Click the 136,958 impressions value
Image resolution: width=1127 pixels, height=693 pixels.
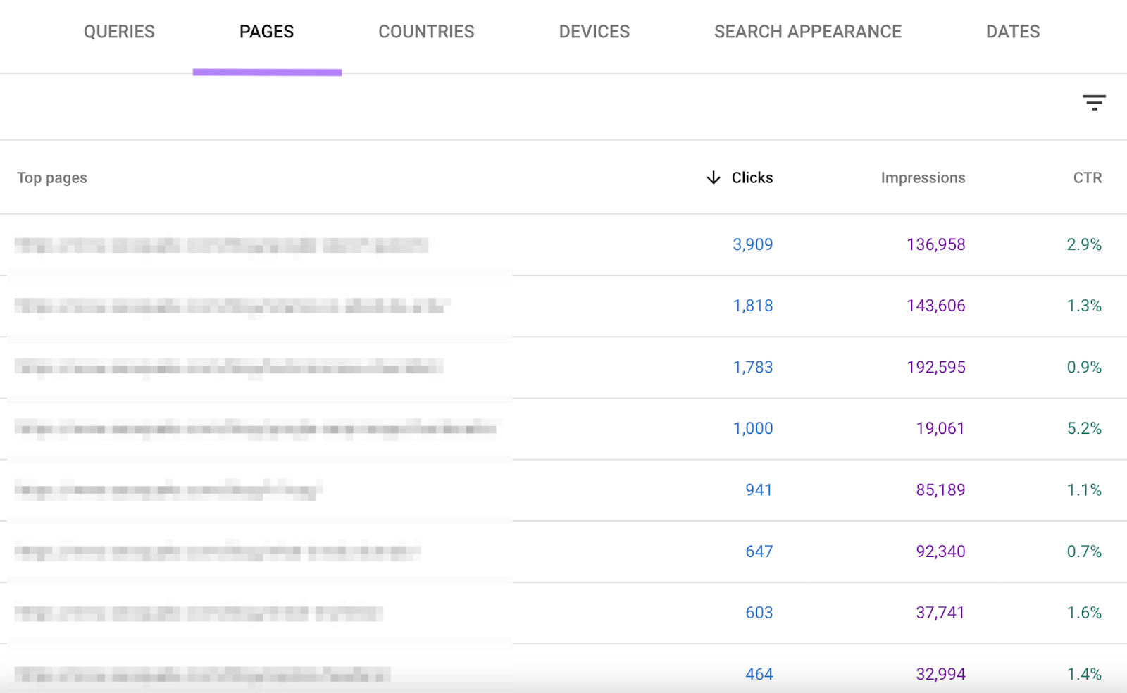[x=935, y=244]
